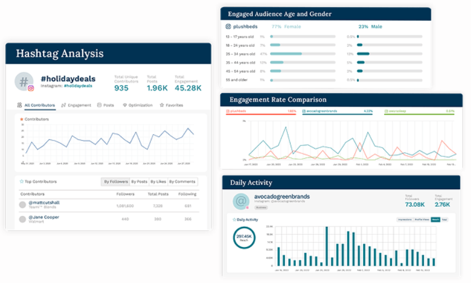
Task: Open @mattcutshall contributor profile
Action: pos(44,203)
